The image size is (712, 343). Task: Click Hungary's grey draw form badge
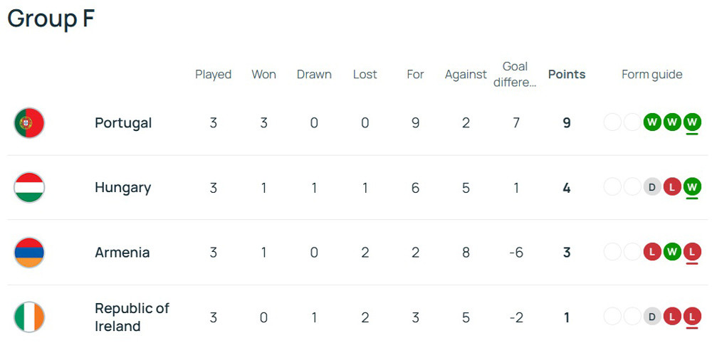coord(652,187)
